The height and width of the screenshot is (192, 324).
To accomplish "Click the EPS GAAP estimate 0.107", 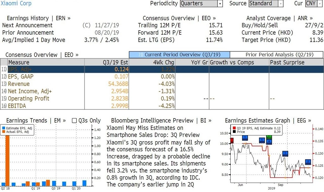I will click(x=121, y=76).
